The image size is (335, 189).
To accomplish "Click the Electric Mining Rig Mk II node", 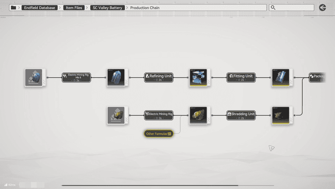I will pyautogui.click(x=77, y=77).
